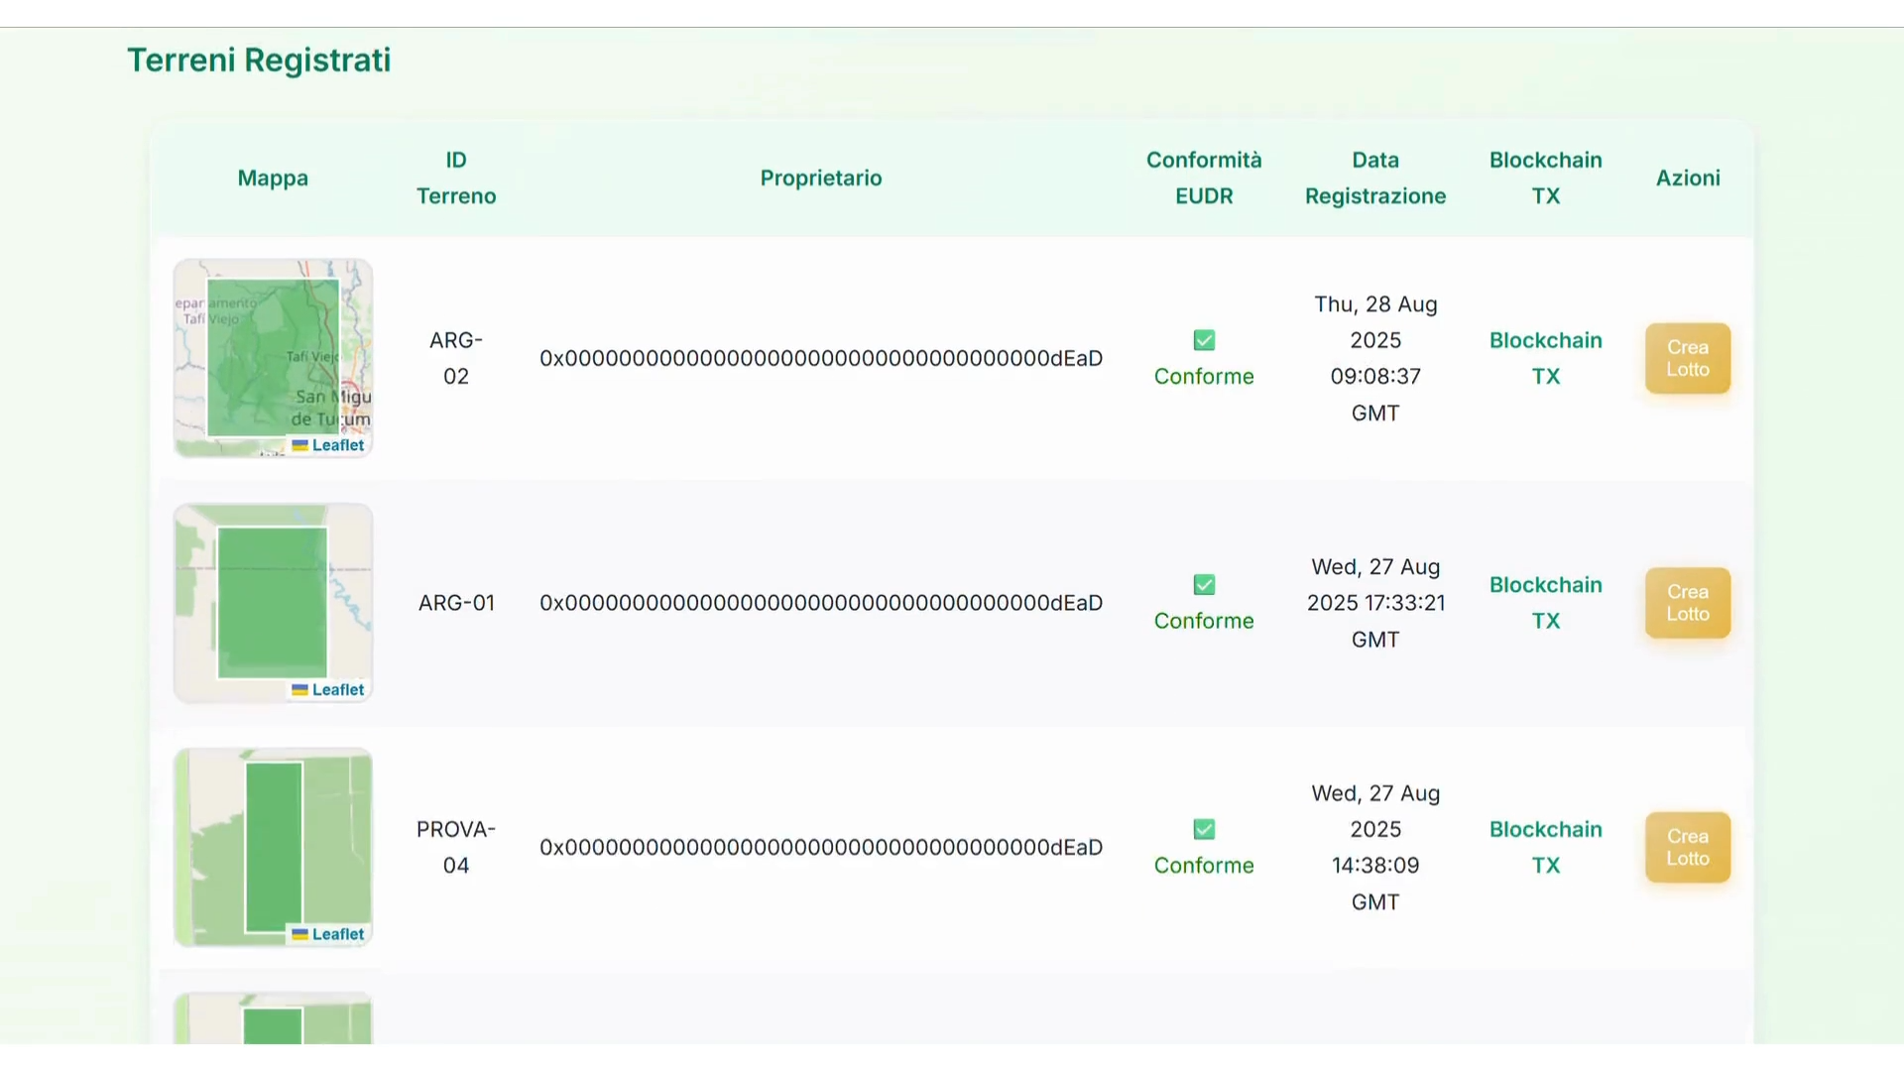Click owner address in PROVA-04 row
The image size is (1904, 1071).
click(x=821, y=847)
